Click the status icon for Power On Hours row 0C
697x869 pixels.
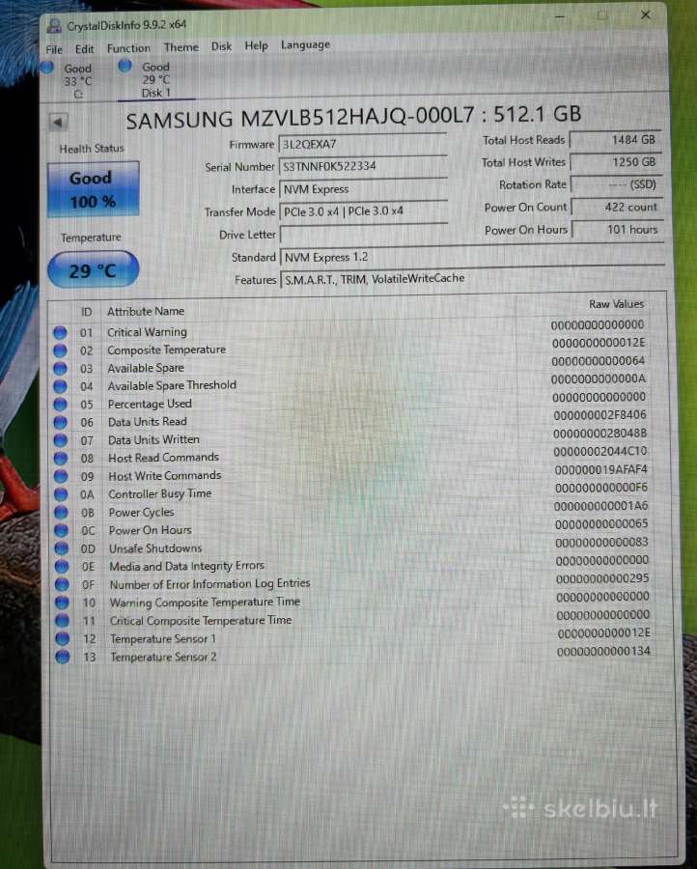(61, 531)
